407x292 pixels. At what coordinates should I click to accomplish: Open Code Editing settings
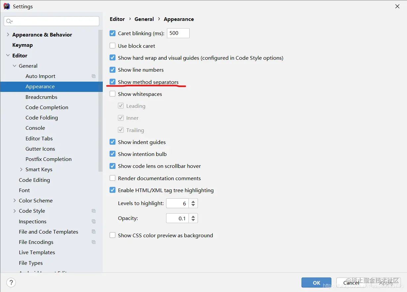(34, 180)
